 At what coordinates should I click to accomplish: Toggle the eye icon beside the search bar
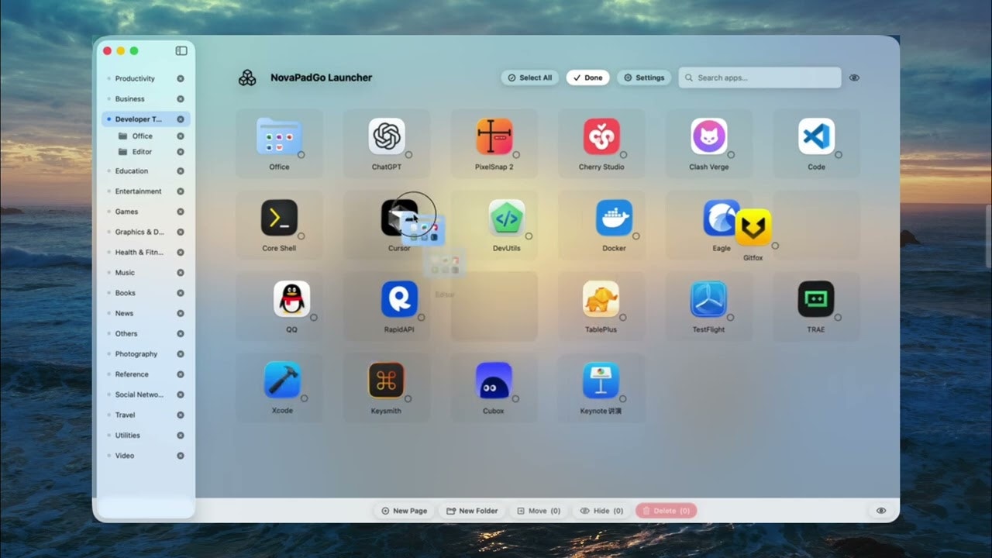point(854,77)
